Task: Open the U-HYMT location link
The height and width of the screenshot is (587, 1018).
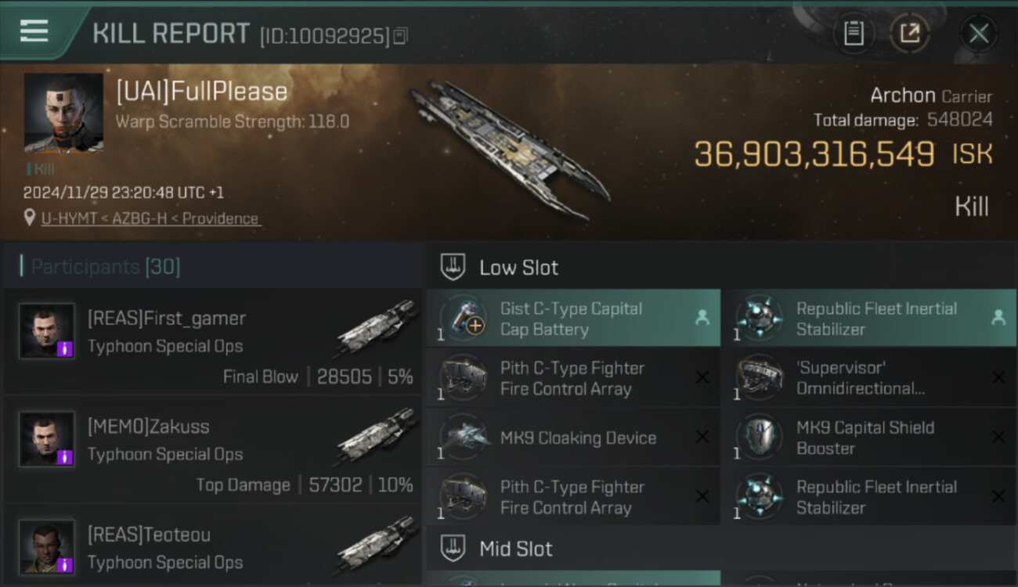Action: (150, 219)
